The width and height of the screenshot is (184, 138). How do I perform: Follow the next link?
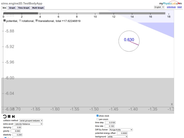coord(180,7)
